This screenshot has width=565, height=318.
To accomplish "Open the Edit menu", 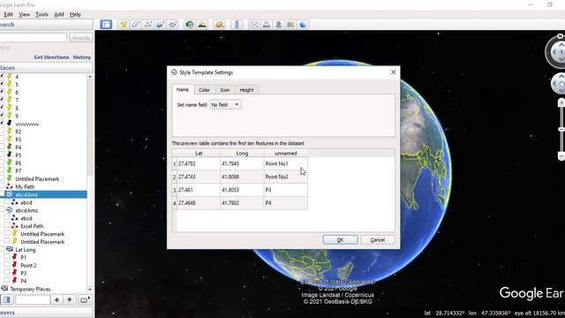I will click(8, 14).
